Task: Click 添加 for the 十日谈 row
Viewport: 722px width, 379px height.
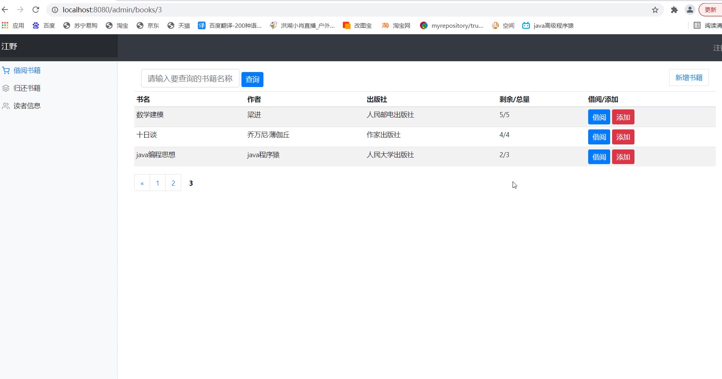Action: click(623, 137)
